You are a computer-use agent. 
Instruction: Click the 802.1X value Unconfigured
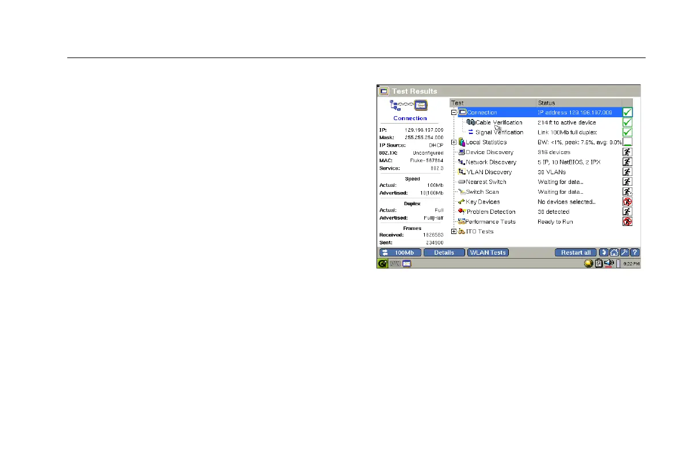pyautogui.click(x=428, y=153)
